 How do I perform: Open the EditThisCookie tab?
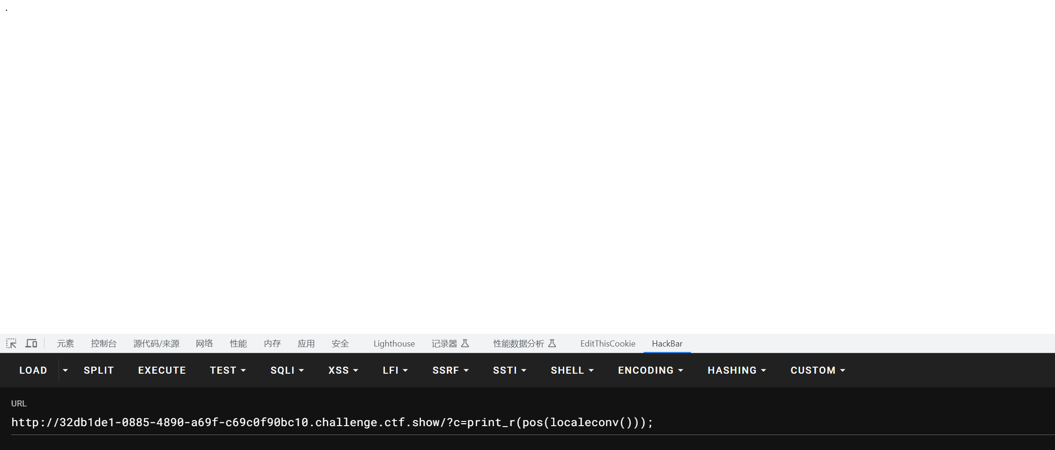(x=607, y=344)
